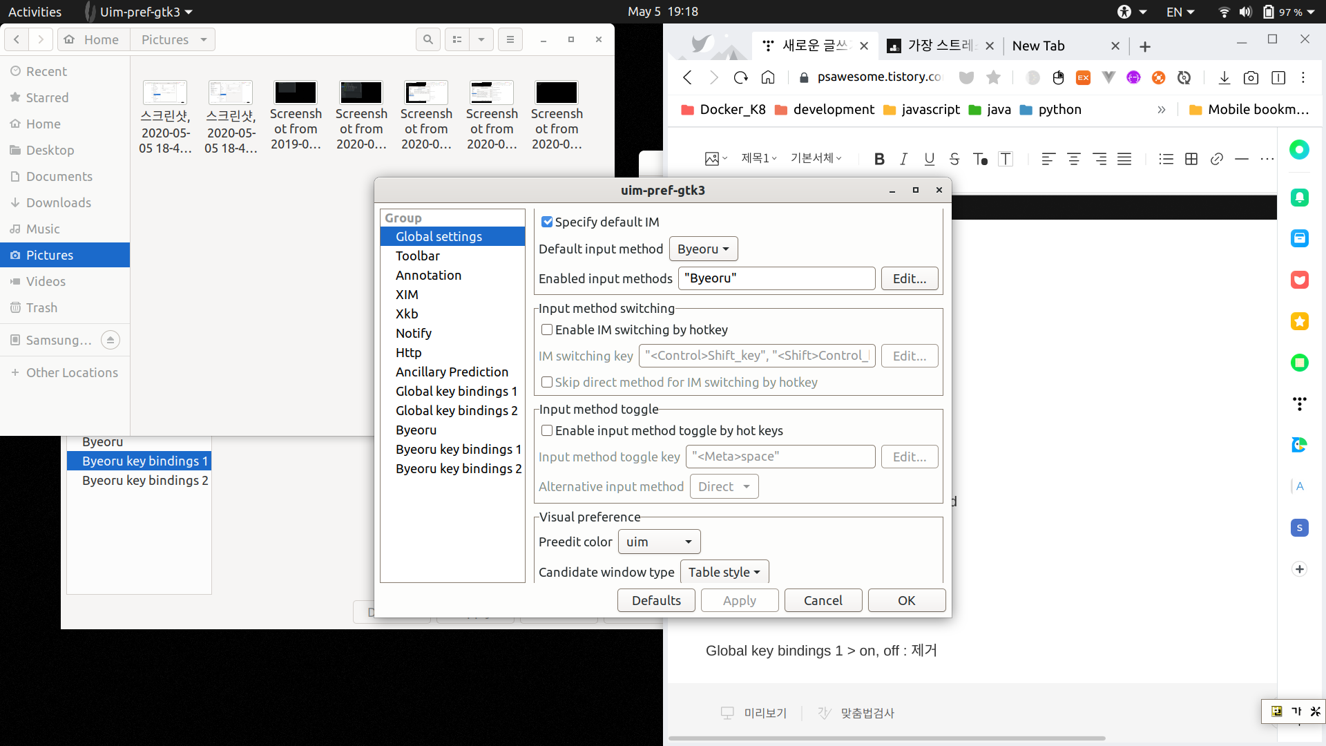Click the Bold formatting icon in editor
The width and height of the screenshot is (1326, 746).
click(x=878, y=159)
